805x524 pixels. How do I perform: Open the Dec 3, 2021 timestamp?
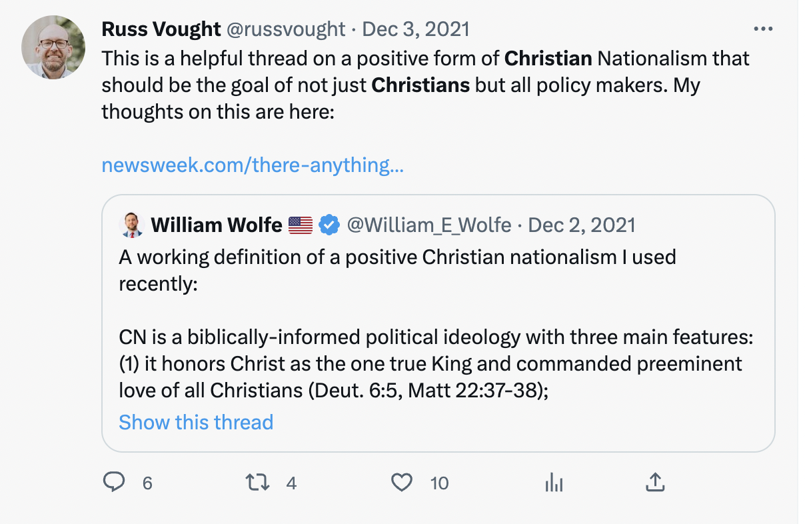(416, 29)
